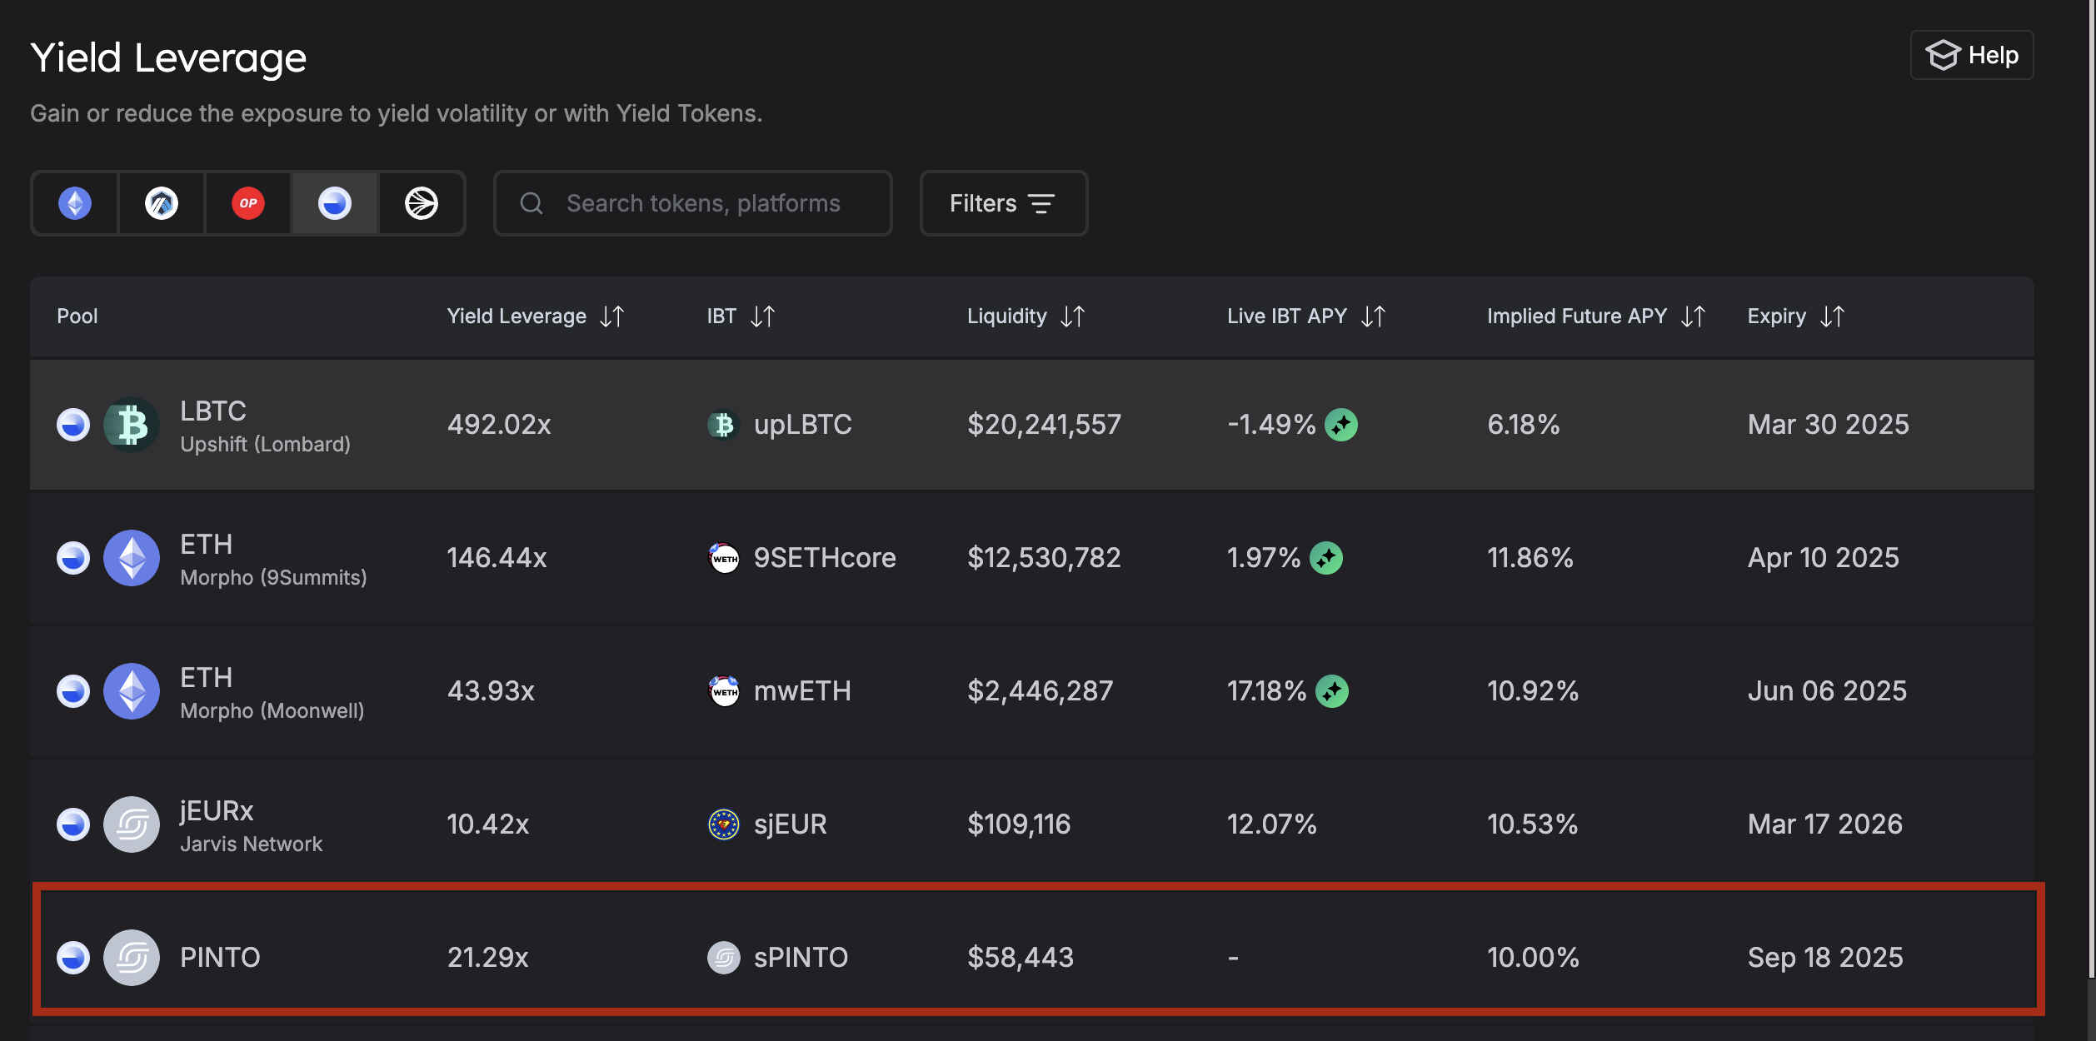Select the Arbitrum network filter icon

coord(162,203)
